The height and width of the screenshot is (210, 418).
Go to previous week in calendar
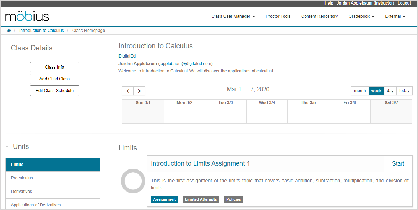(128, 91)
